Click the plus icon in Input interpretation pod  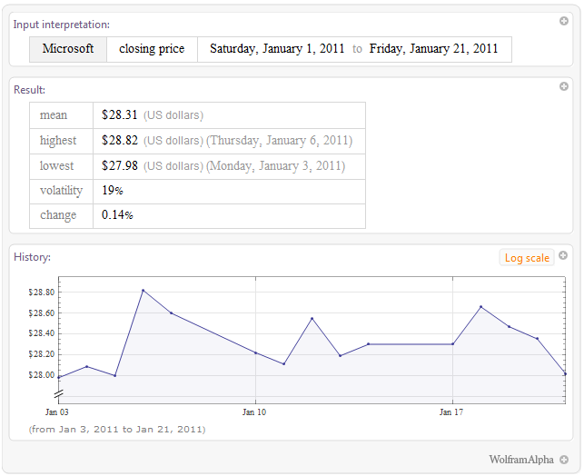[564, 22]
